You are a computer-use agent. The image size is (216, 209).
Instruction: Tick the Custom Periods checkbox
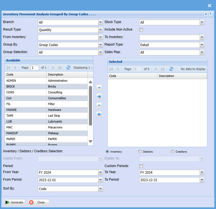click(x=141, y=166)
